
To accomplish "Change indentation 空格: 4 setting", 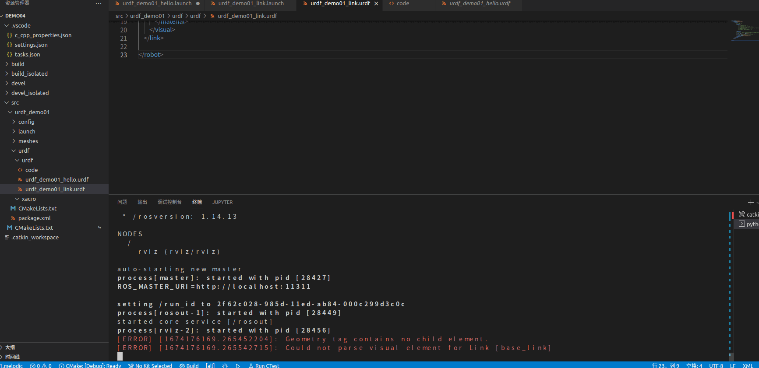I will [694, 365].
